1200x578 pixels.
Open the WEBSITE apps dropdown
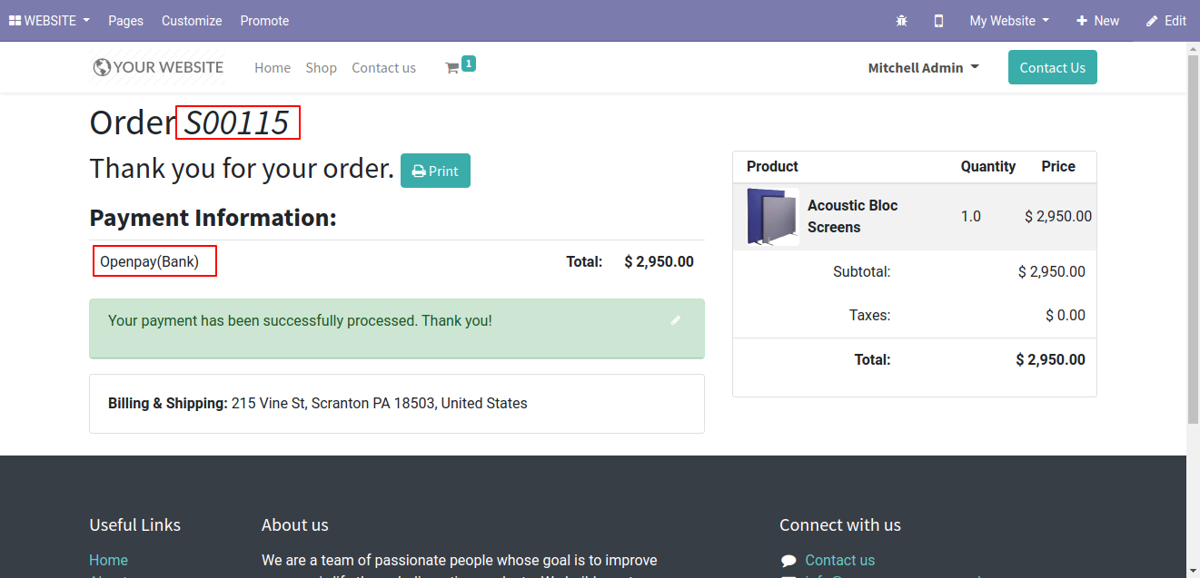tap(49, 21)
